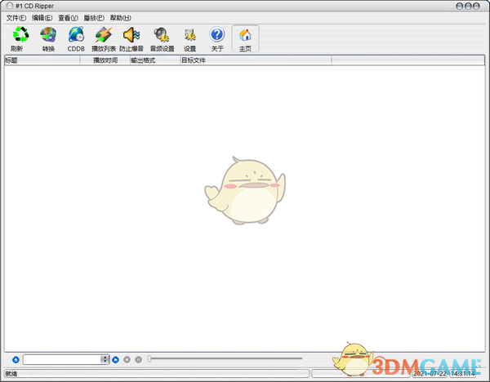Image resolution: width=490 pixels, height=382 pixels.
Task: Click the 转换 convert icon
Action: coord(48,34)
